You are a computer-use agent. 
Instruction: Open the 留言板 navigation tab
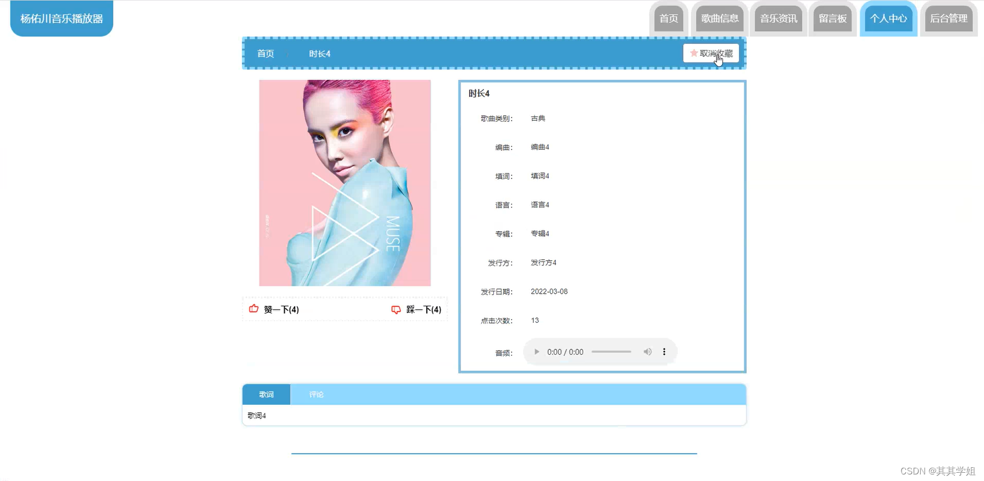[x=832, y=19]
